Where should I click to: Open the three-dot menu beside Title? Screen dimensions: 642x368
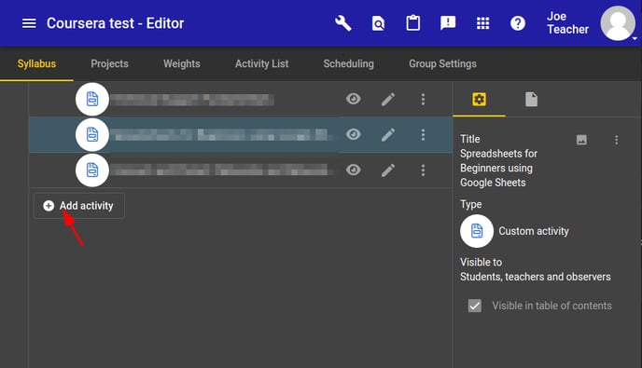pos(616,141)
